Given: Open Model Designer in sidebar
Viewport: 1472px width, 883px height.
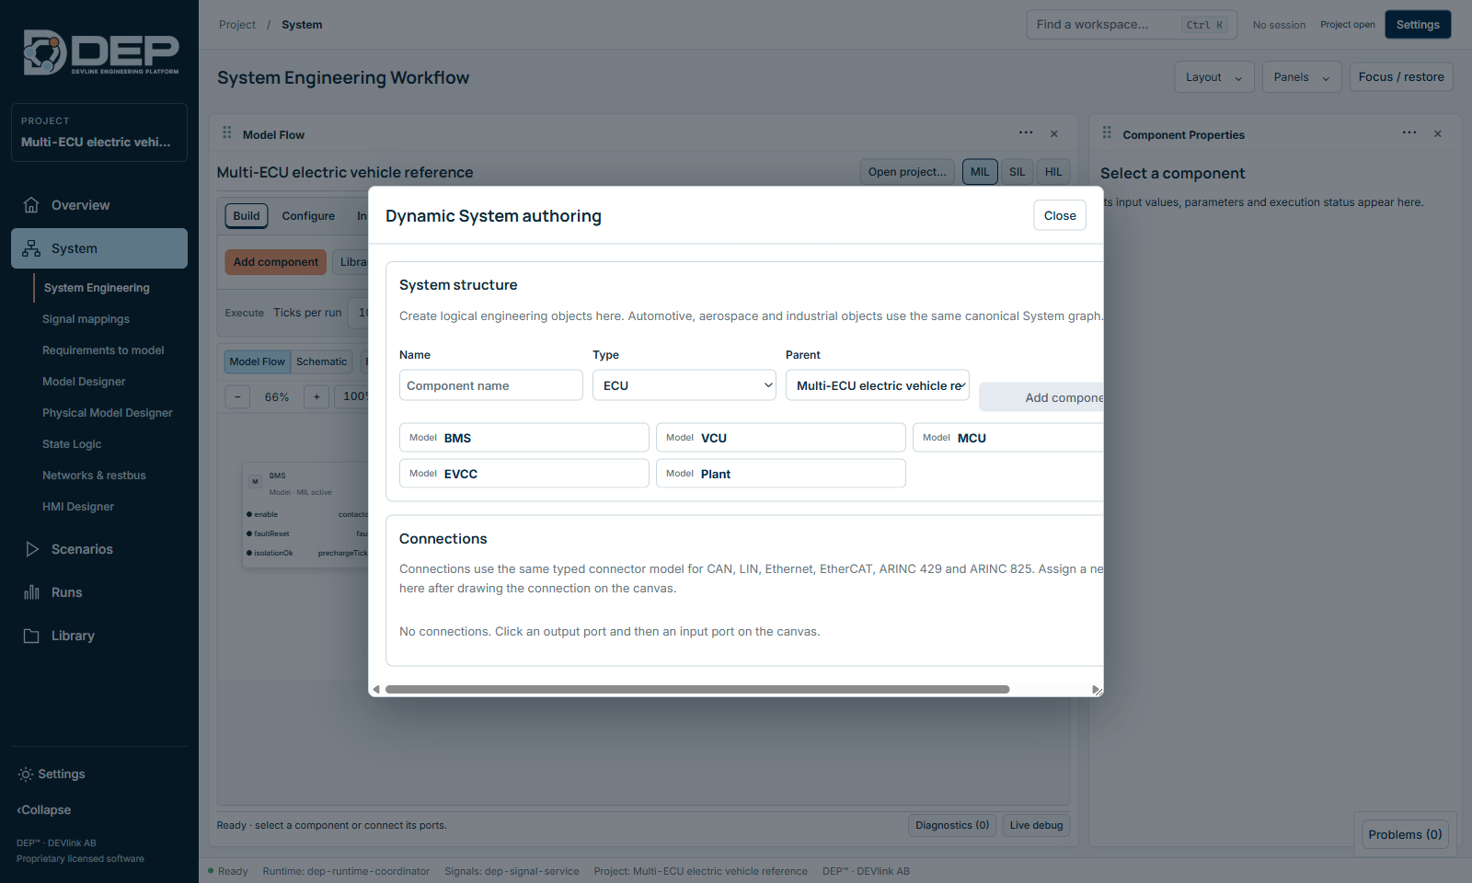Looking at the screenshot, I should tap(84, 382).
